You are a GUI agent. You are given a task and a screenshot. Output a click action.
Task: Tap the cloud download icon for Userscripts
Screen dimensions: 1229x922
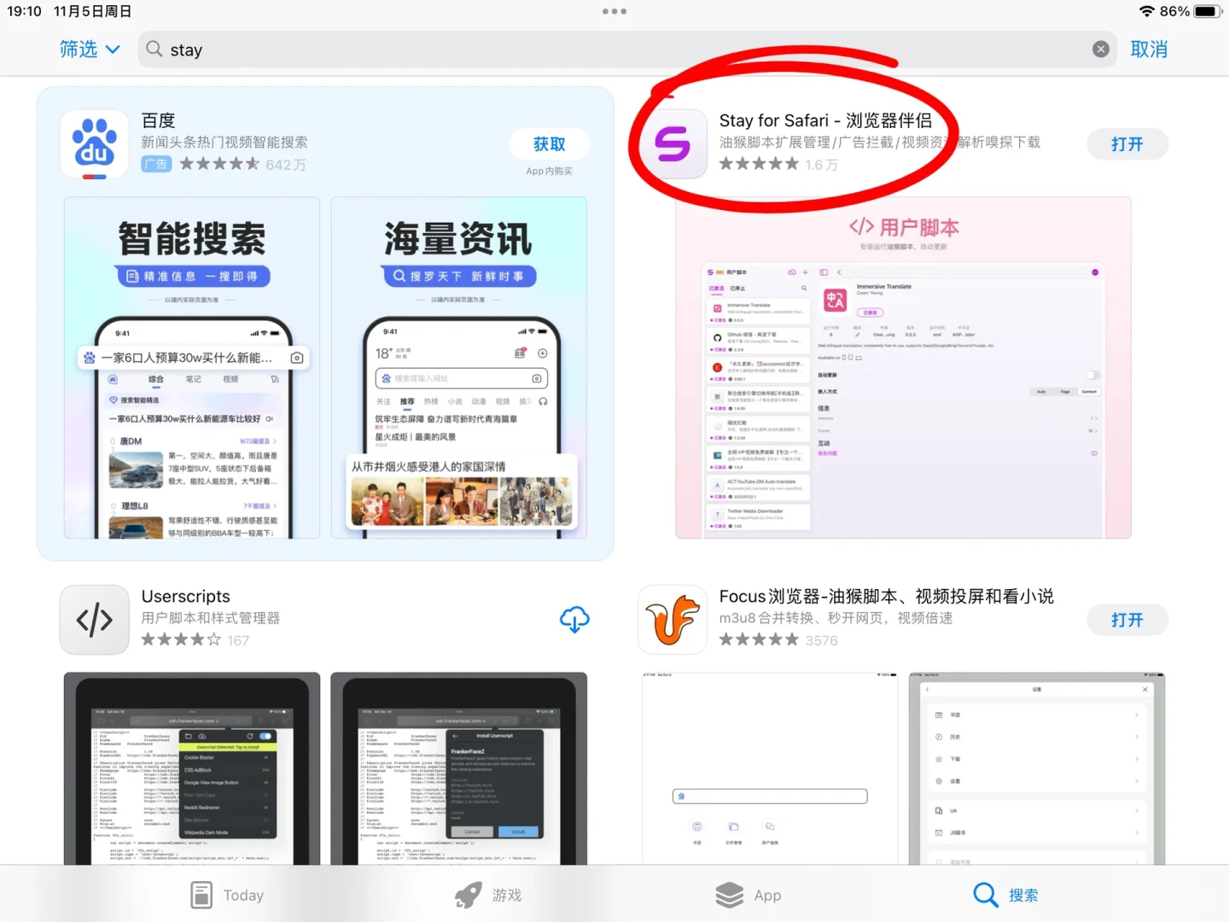tap(574, 620)
